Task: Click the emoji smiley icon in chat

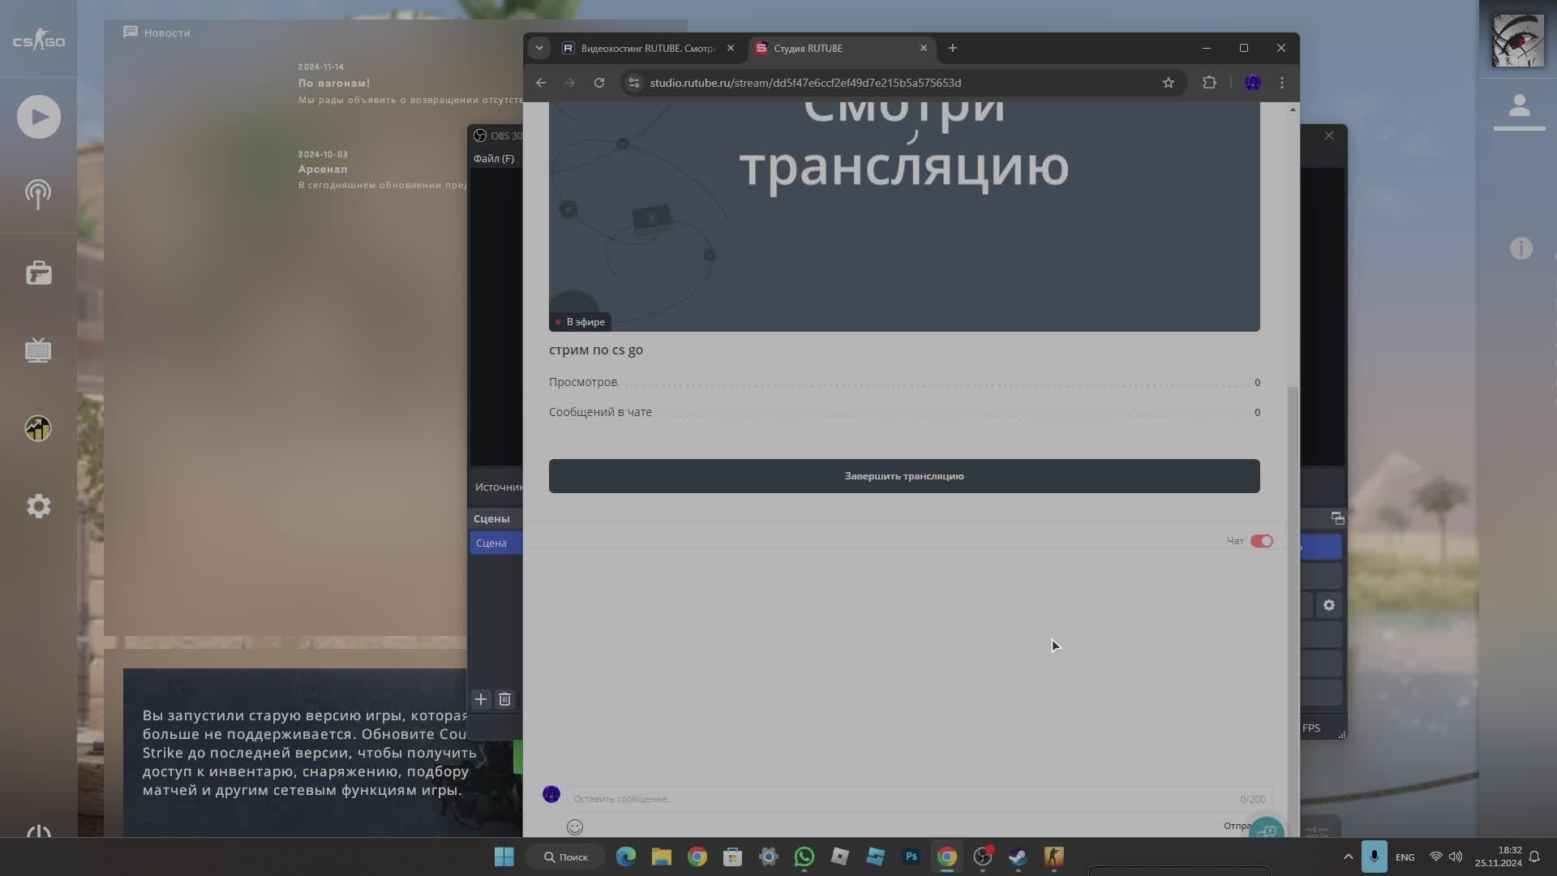Action: pos(575,827)
